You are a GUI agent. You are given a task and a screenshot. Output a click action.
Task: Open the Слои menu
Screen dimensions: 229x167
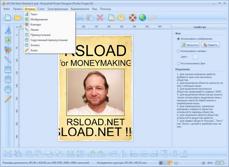pos(41,9)
